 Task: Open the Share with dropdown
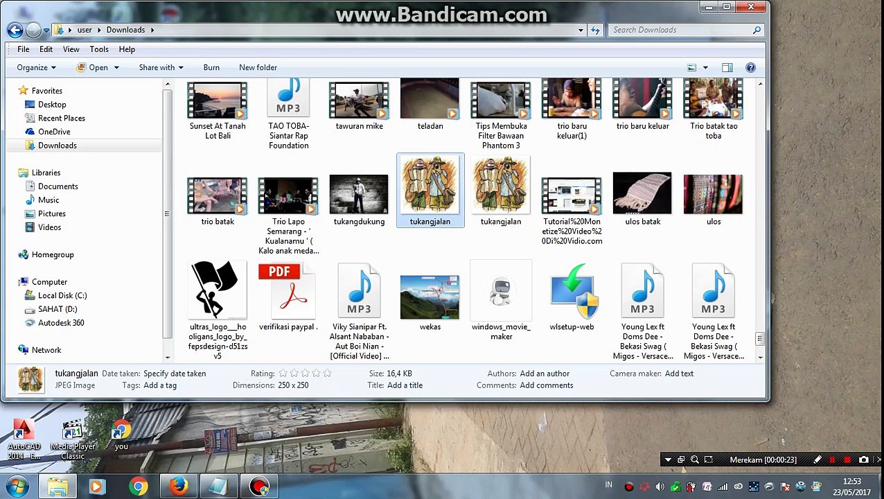161,67
